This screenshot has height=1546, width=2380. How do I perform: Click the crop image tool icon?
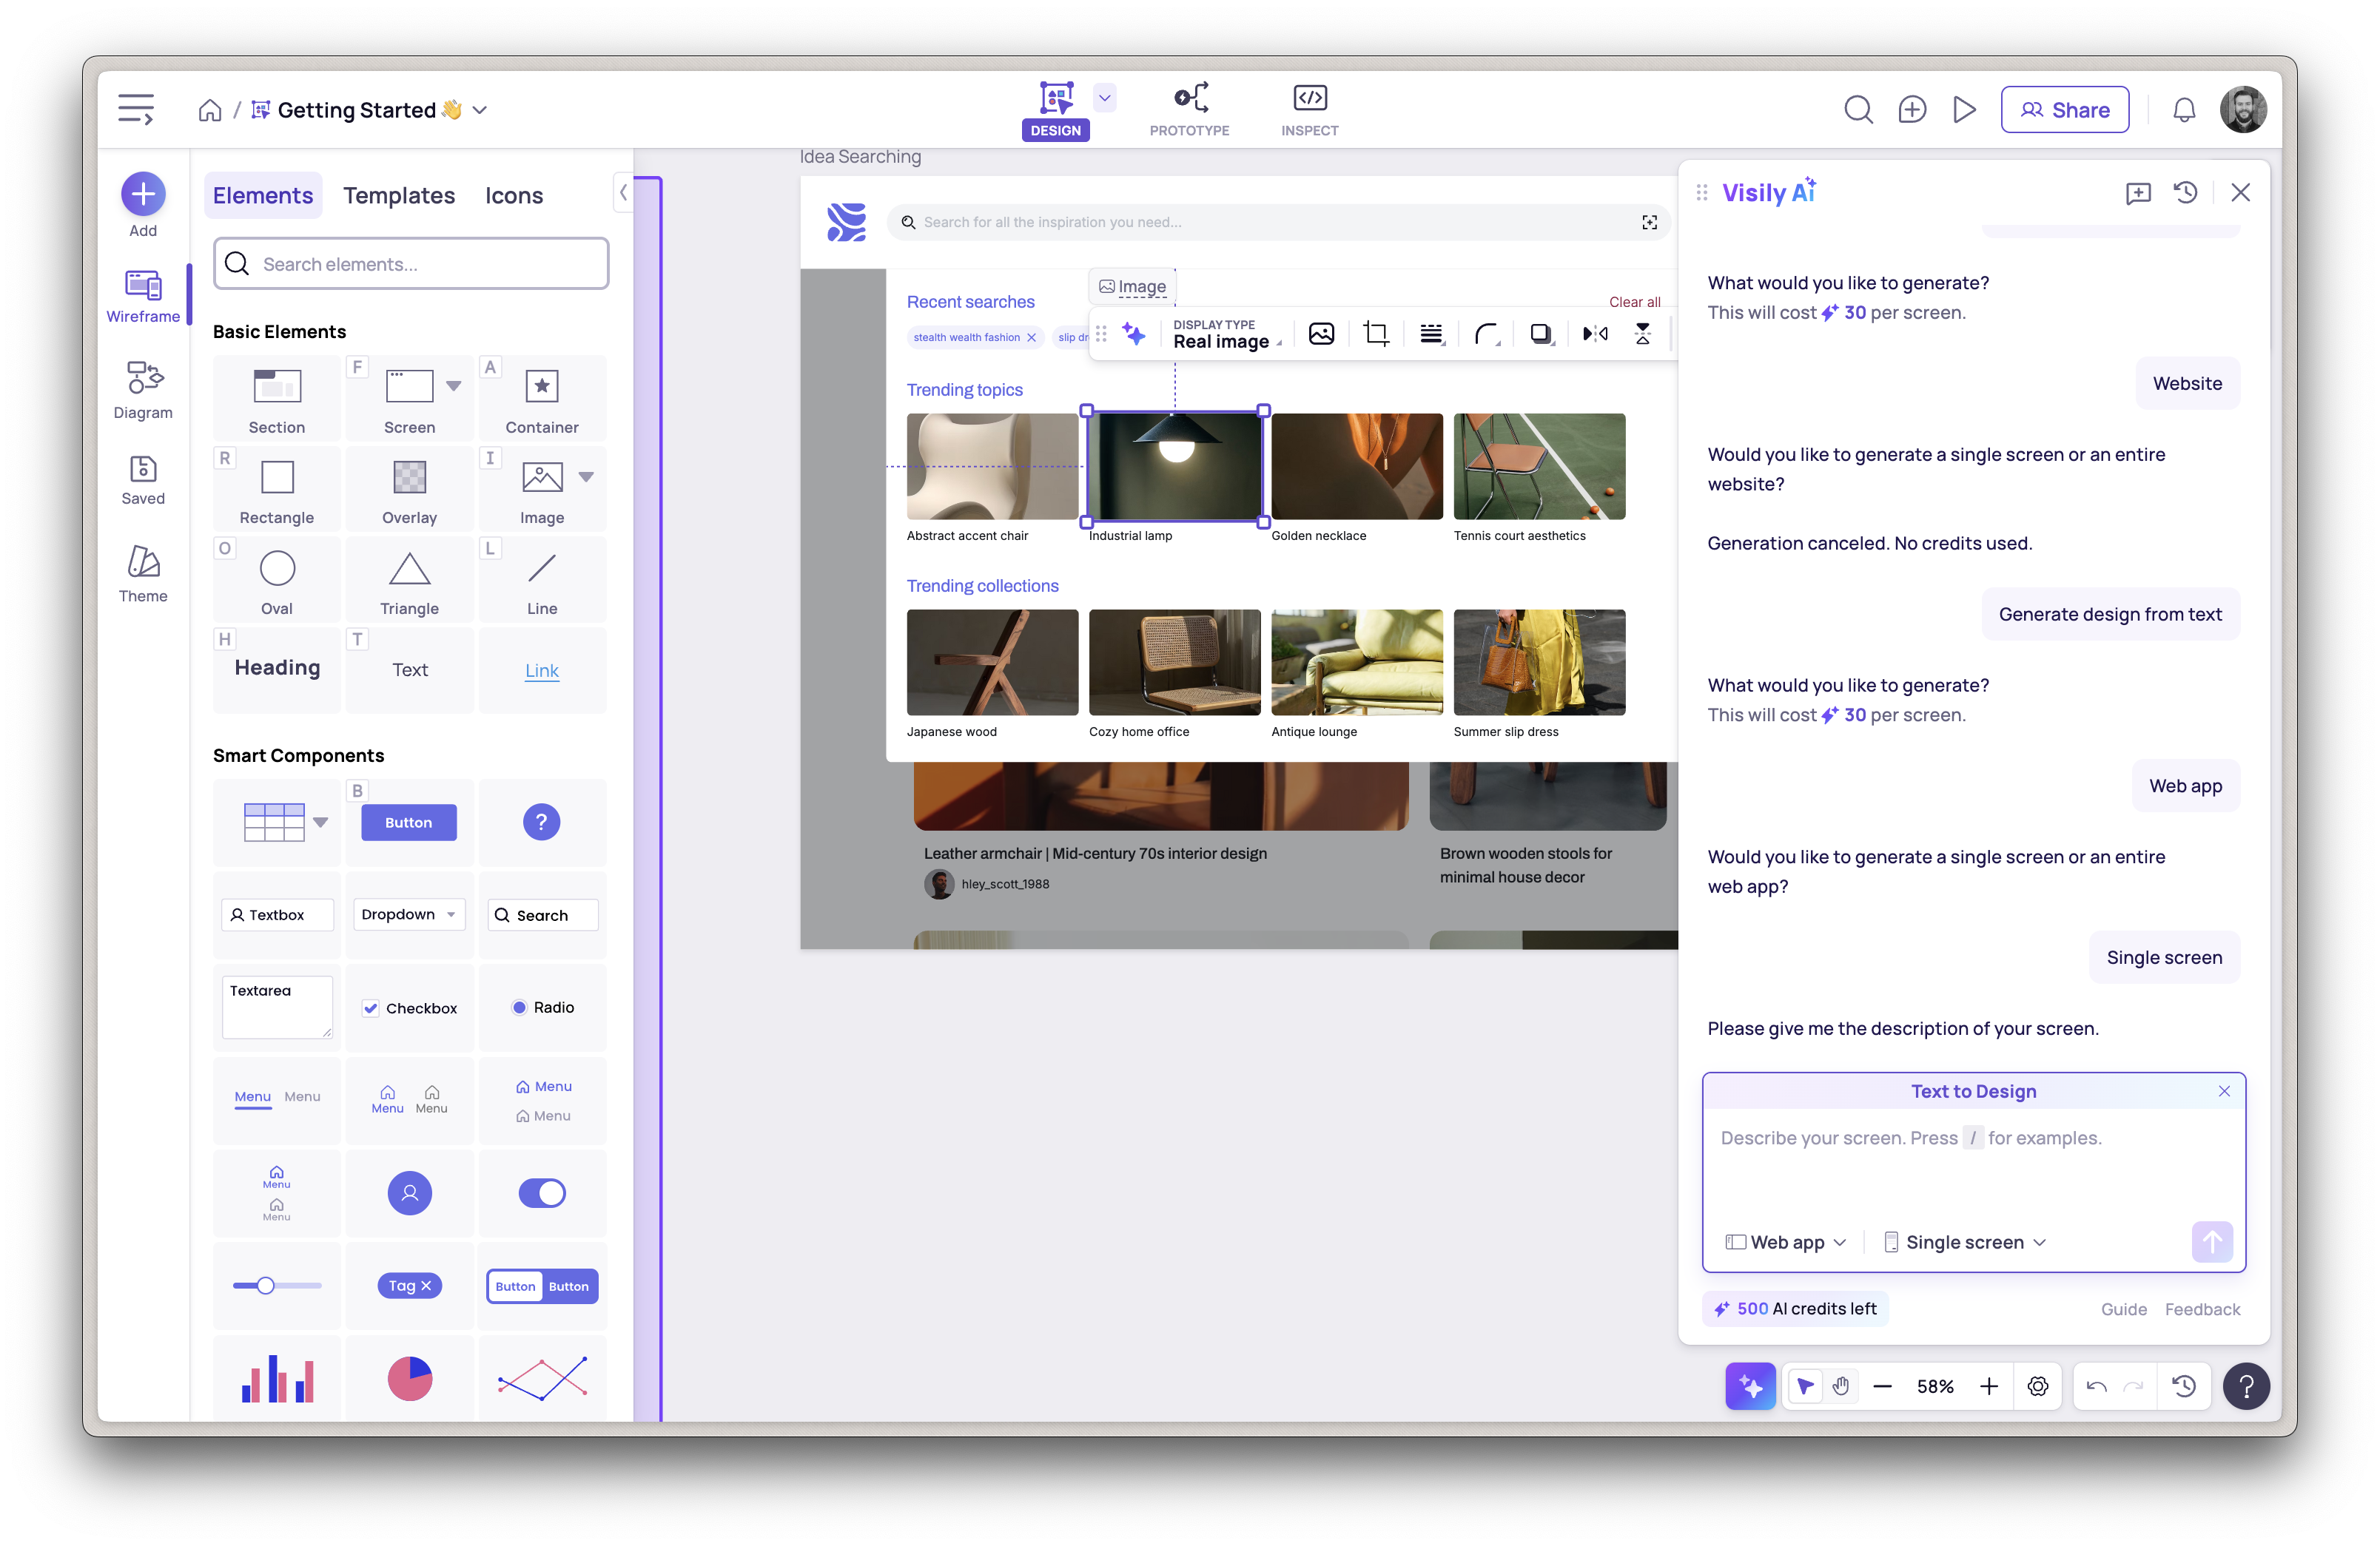(1376, 334)
